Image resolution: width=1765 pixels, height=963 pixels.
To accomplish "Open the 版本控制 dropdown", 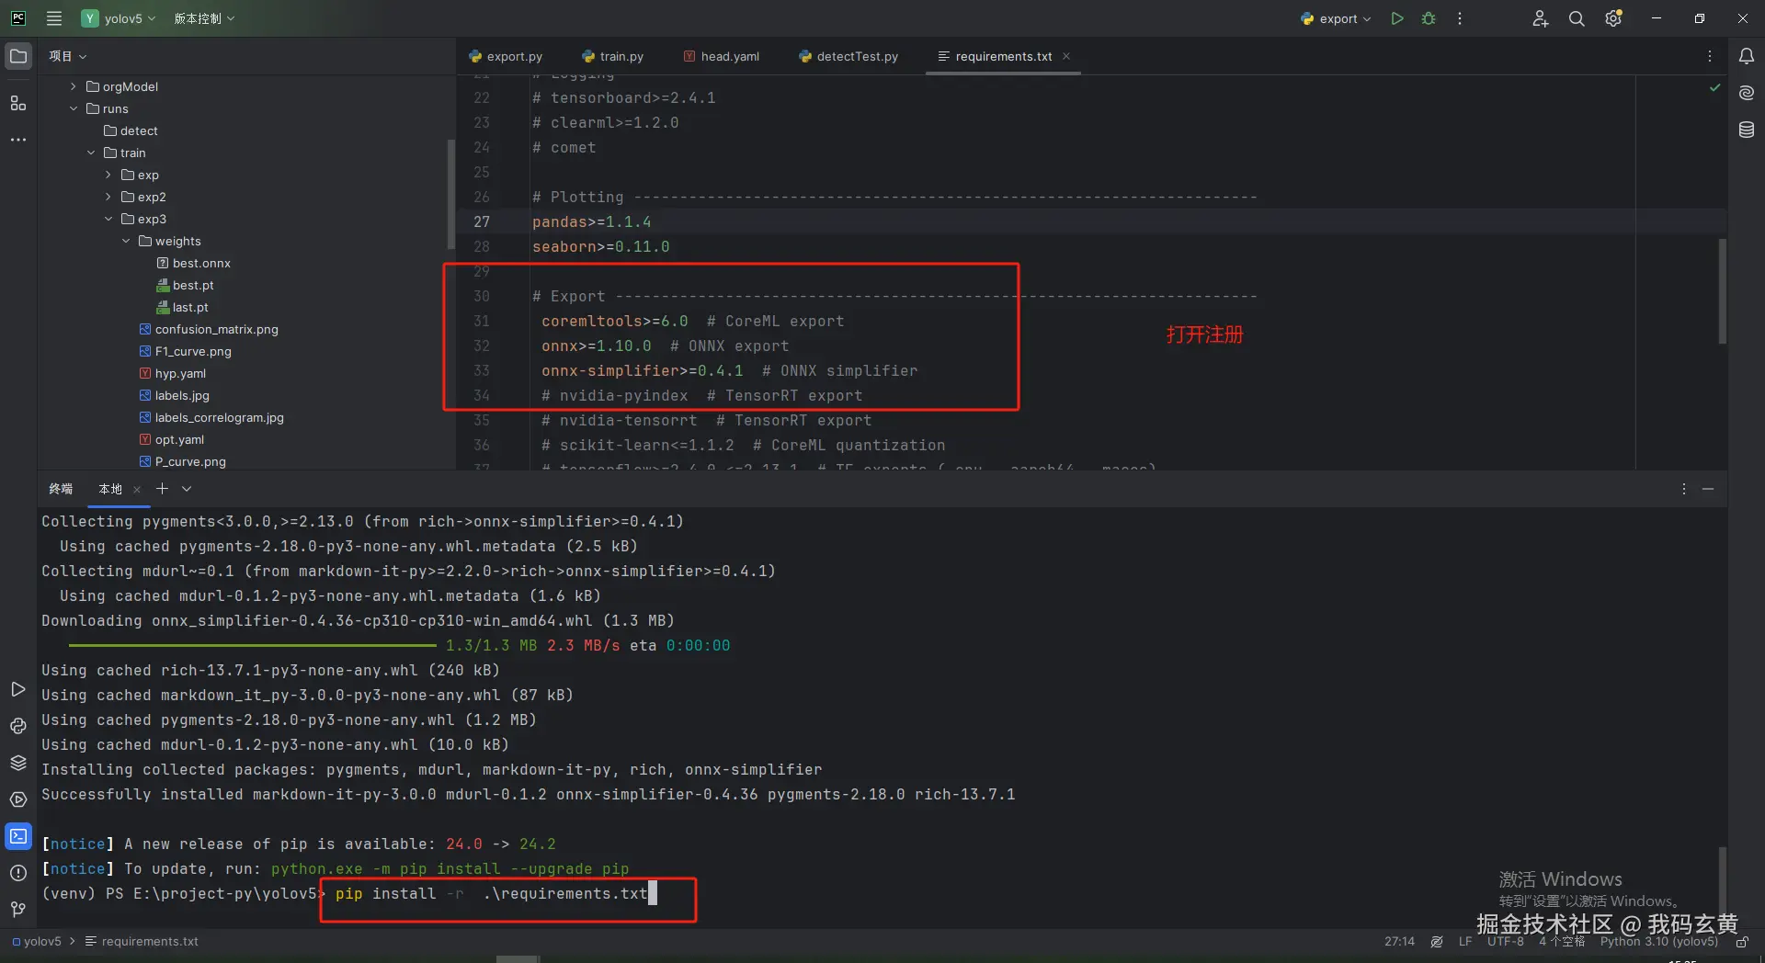I will [204, 18].
